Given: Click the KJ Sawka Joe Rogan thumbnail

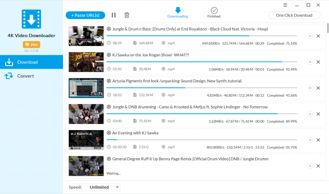Looking at the screenshot, I should (x=86, y=62).
